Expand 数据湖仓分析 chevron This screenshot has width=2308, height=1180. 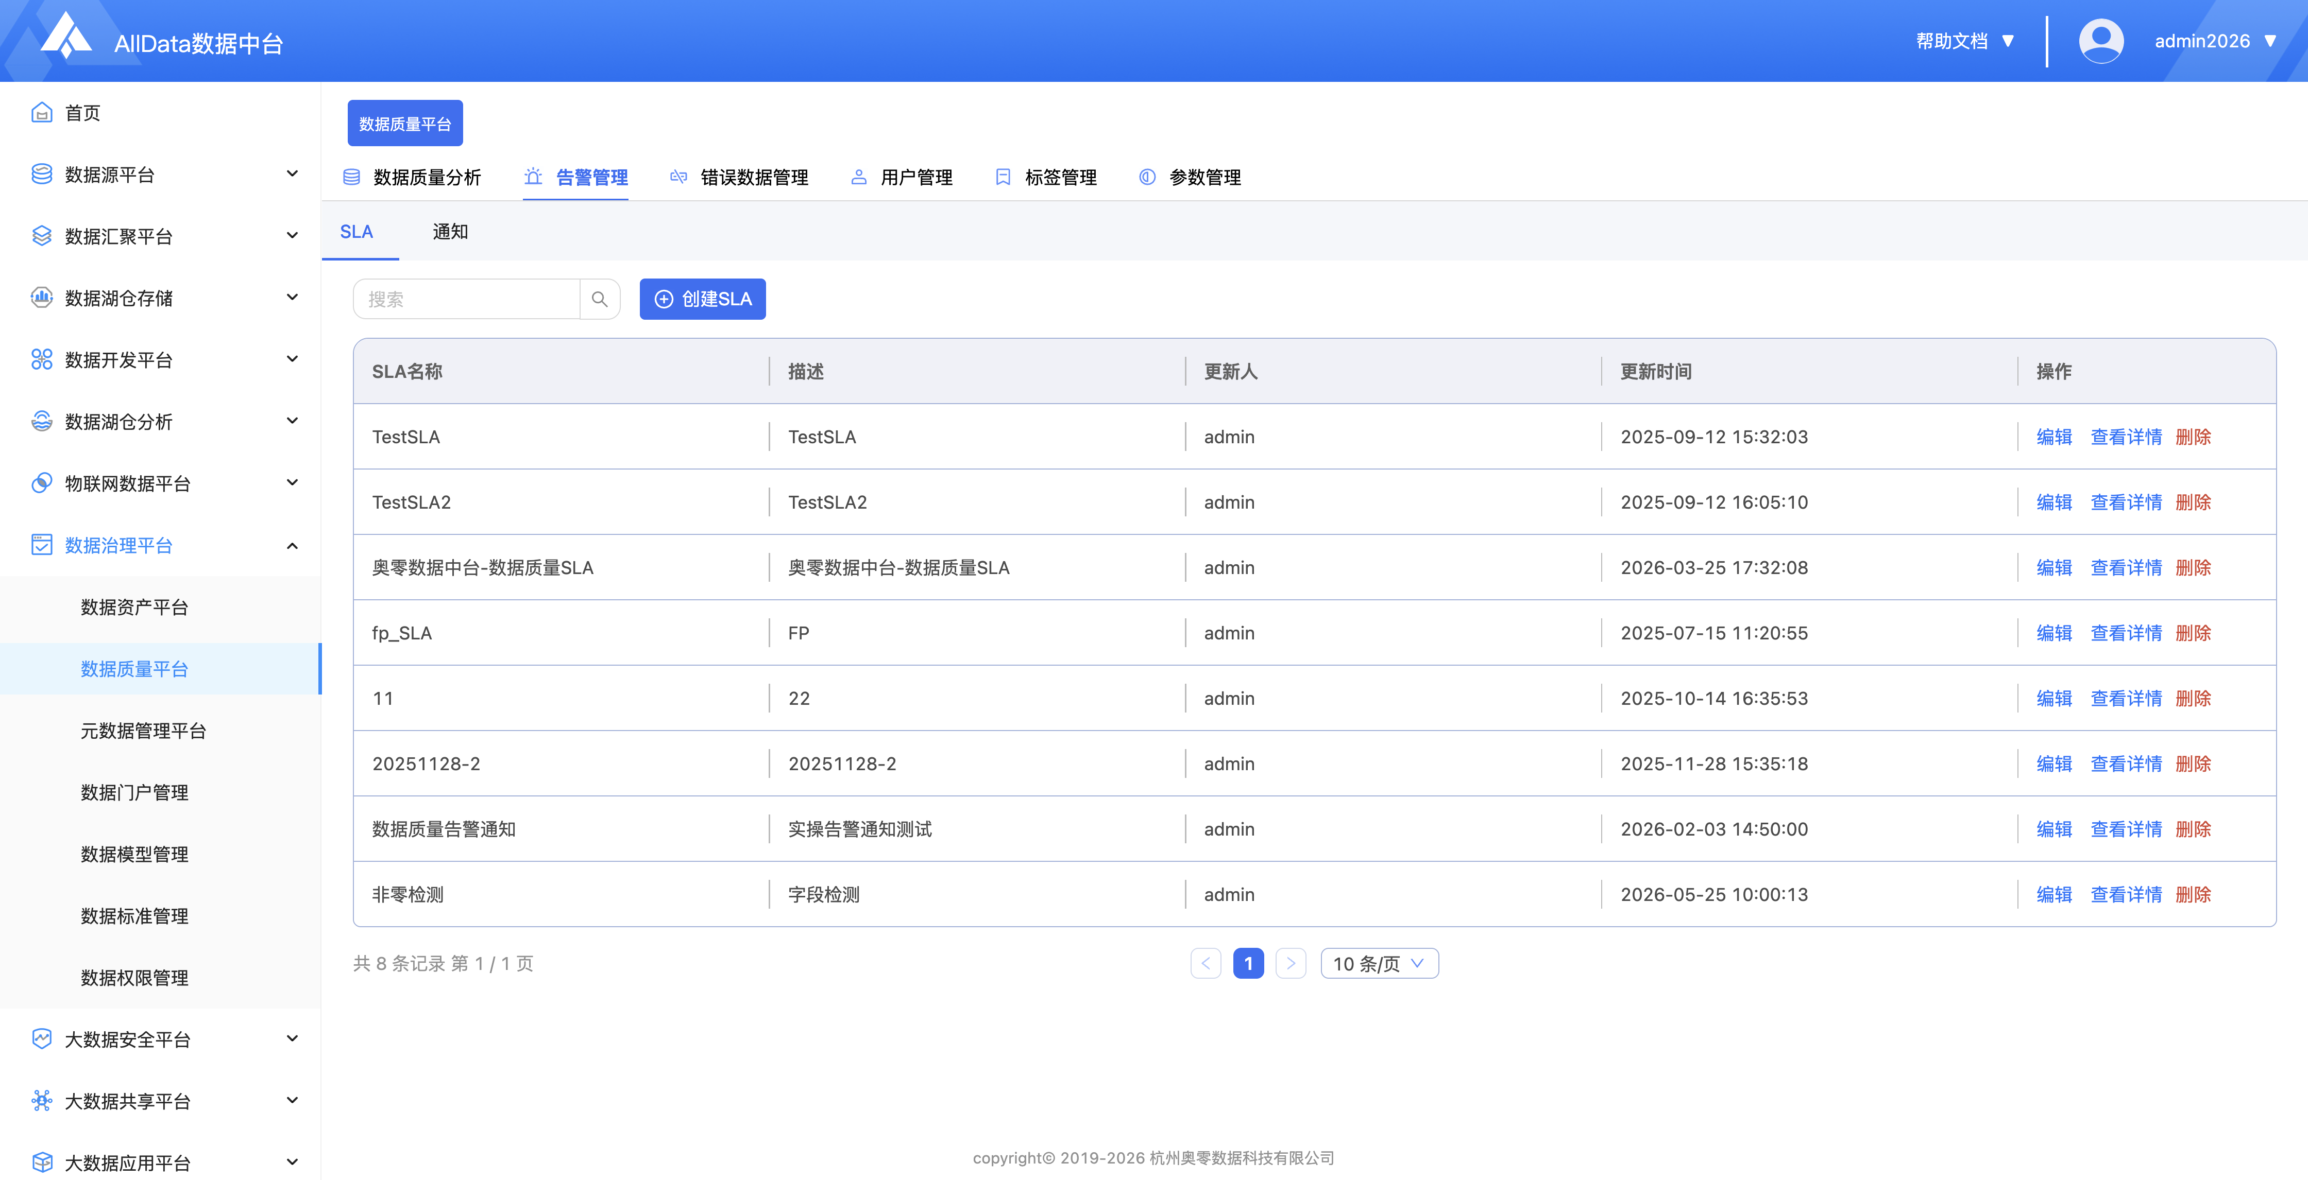[x=292, y=421]
